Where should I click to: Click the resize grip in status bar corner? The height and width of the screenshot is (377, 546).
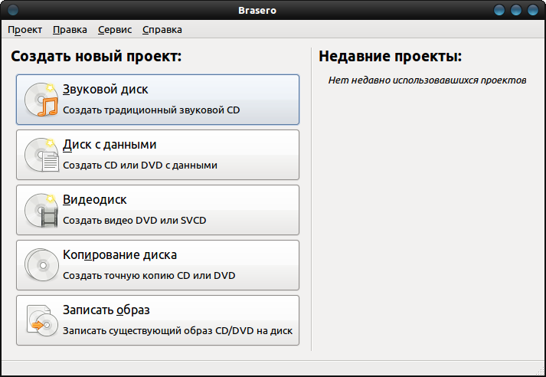pyautogui.click(x=540, y=371)
